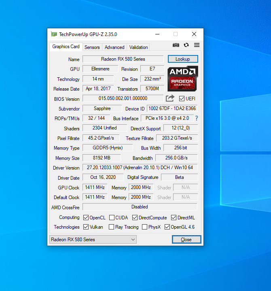Click the Driver Version field
This screenshot has width=271, height=291.
pos(140,168)
